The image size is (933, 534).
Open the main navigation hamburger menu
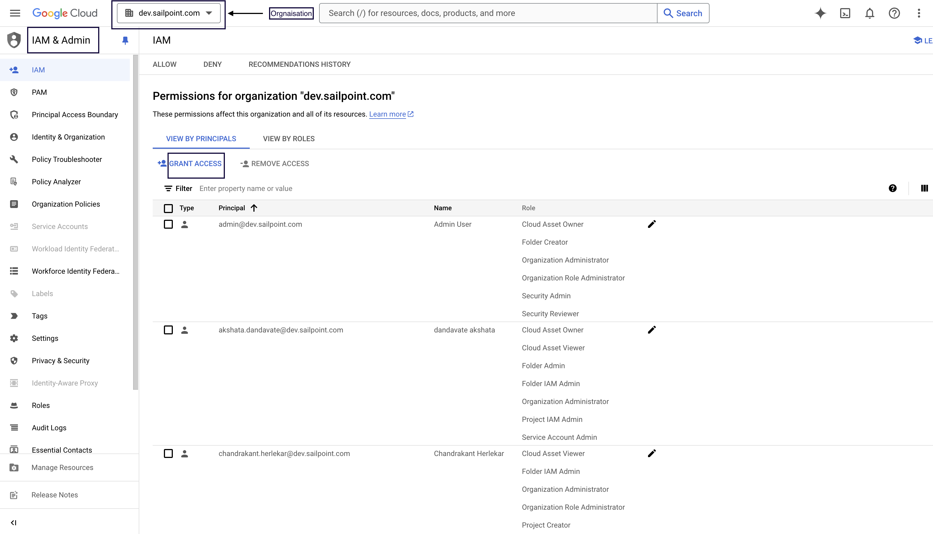click(x=15, y=13)
